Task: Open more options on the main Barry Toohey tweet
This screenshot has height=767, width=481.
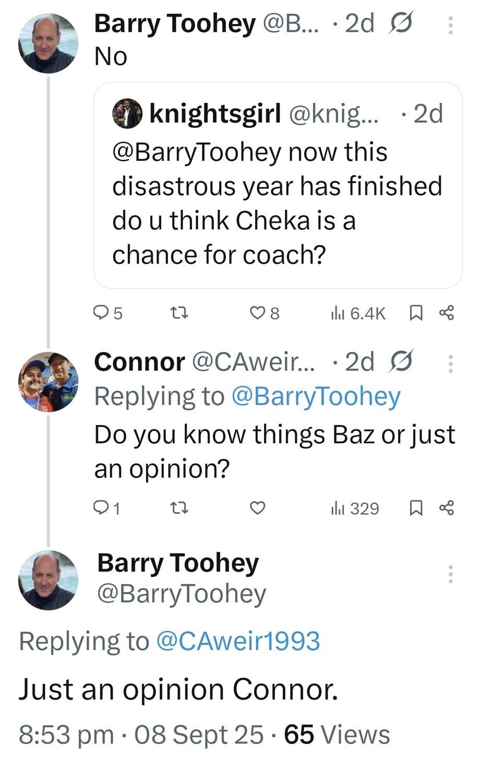Action: (451, 574)
